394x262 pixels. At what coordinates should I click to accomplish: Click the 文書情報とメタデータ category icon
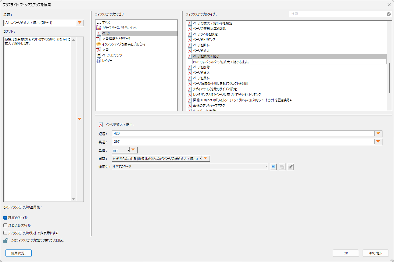[x=99, y=39]
